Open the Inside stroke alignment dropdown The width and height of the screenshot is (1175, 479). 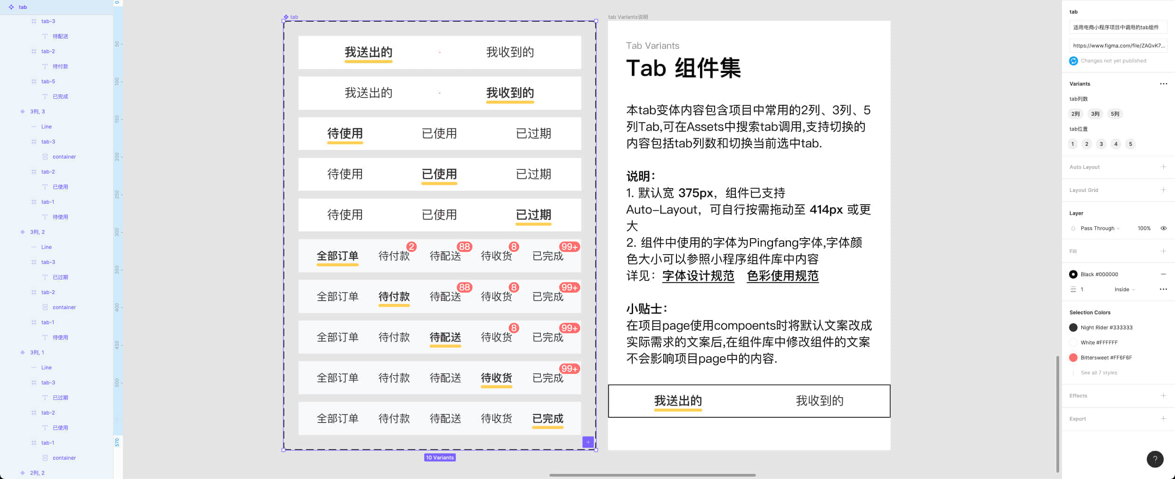[x=1125, y=289]
